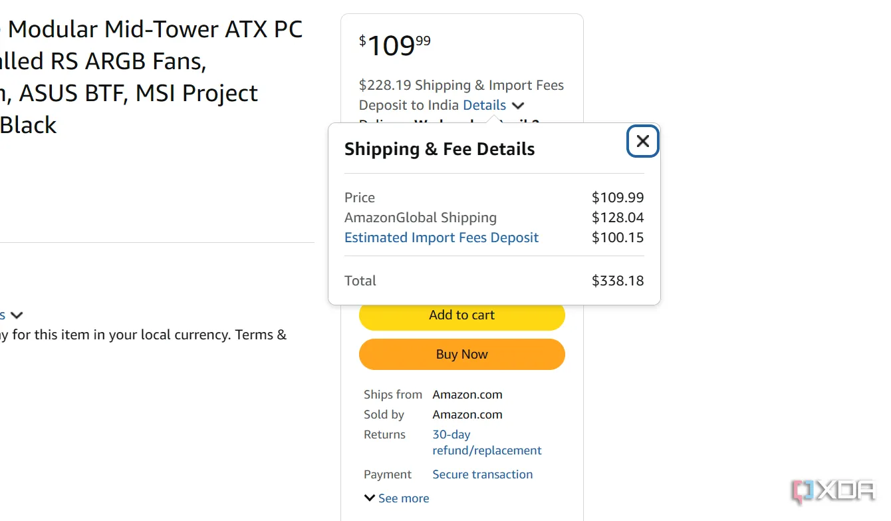Click the Shipping & Fee Details heading
891x521 pixels.
pos(439,149)
